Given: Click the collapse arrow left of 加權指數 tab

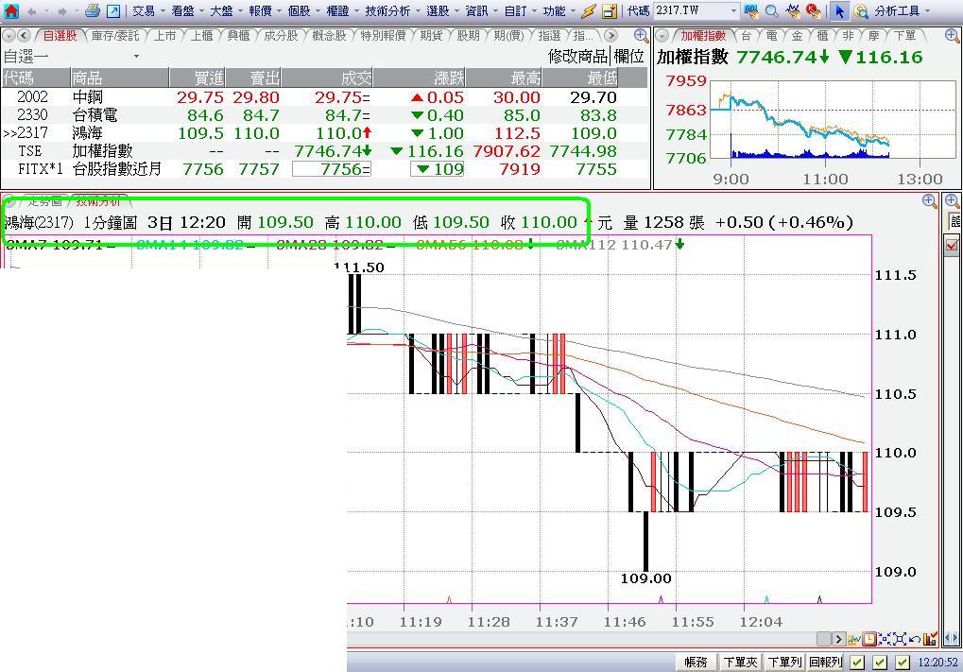Looking at the screenshot, I should click(662, 36).
